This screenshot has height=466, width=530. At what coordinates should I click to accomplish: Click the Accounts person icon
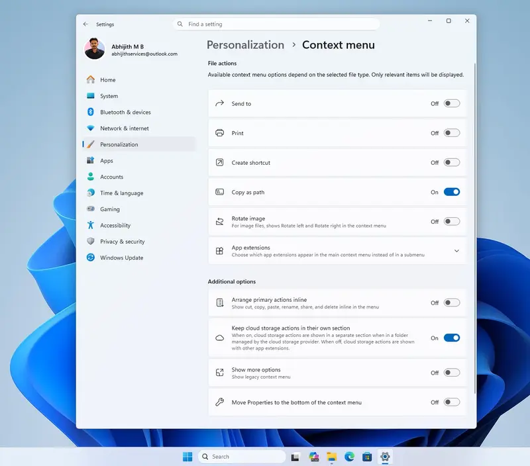[91, 177]
